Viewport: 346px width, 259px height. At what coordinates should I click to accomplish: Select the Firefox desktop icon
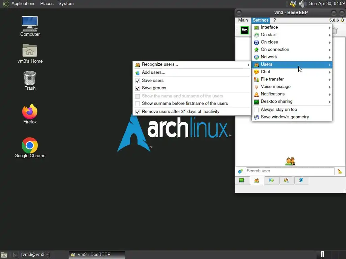pyautogui.click(x=30, y=114)
